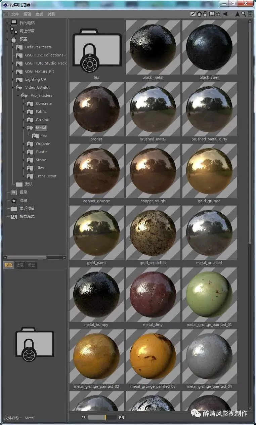
Task: Click the Lighting UP library icon
Action: pos(19,79)
